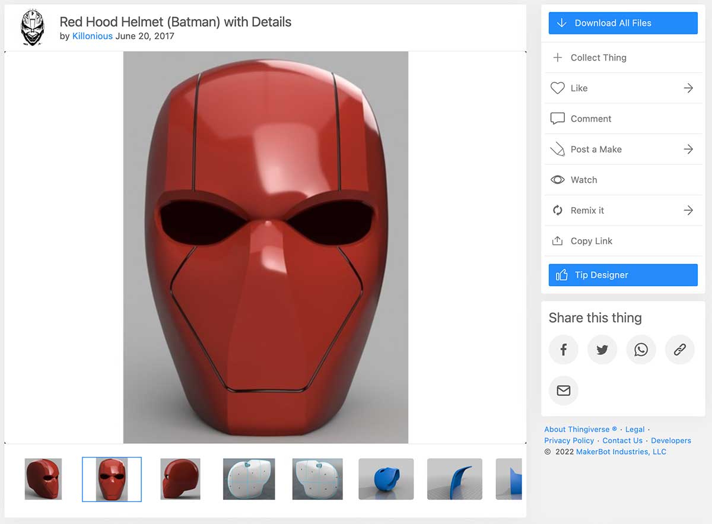
Task: Expand the Like row arrow
Action: (688, 88)
